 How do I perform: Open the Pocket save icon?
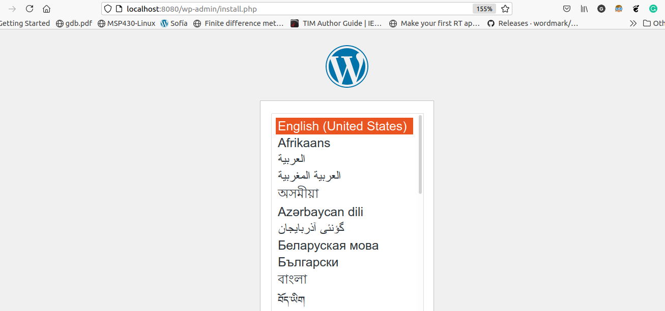(567, 9)
